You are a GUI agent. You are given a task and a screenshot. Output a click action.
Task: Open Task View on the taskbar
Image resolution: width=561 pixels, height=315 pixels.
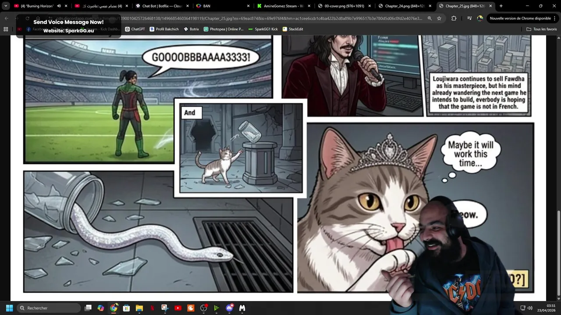point(88,308)
